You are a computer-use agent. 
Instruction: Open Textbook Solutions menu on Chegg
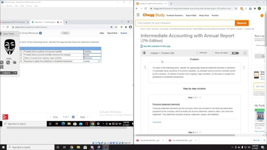click(174, 15)
